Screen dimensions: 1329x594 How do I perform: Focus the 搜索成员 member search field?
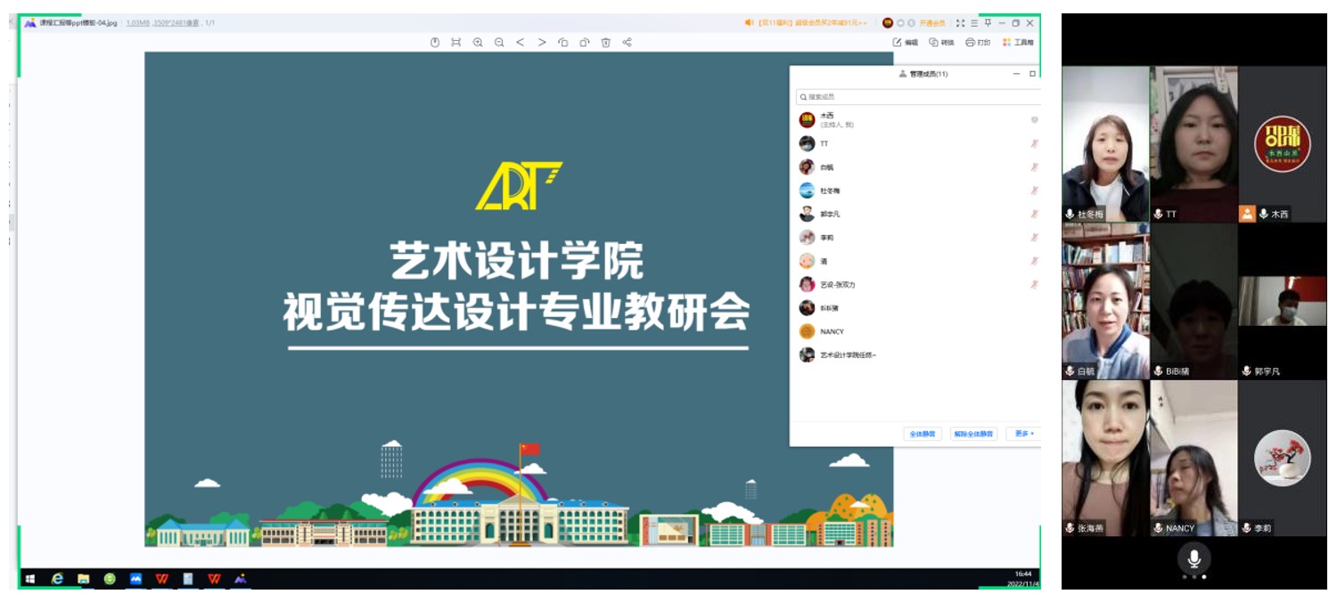(x=917, y=96)
